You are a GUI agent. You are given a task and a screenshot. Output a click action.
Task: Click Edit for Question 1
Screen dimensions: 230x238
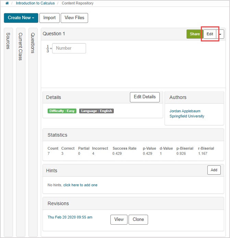point(210,34)
